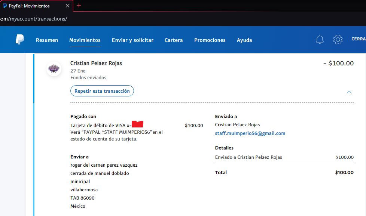
Task: Click the cerrada de manuel doblado line
Action: tap(100, 173)
